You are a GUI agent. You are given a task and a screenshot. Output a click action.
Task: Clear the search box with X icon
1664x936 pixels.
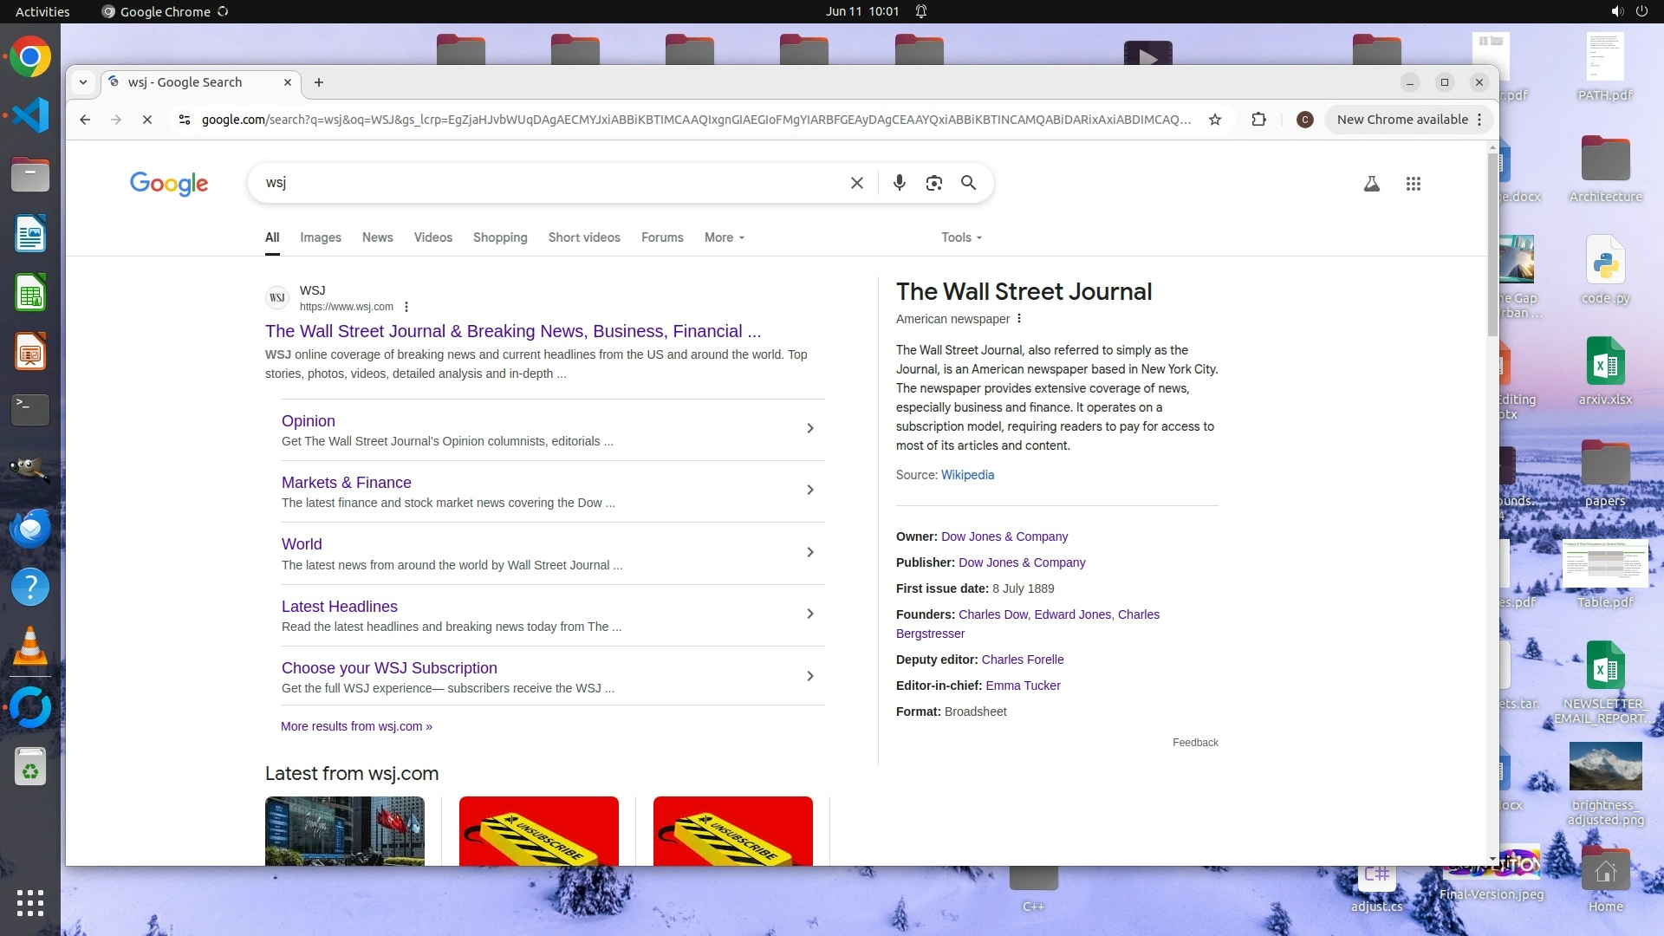coord(856,183)
